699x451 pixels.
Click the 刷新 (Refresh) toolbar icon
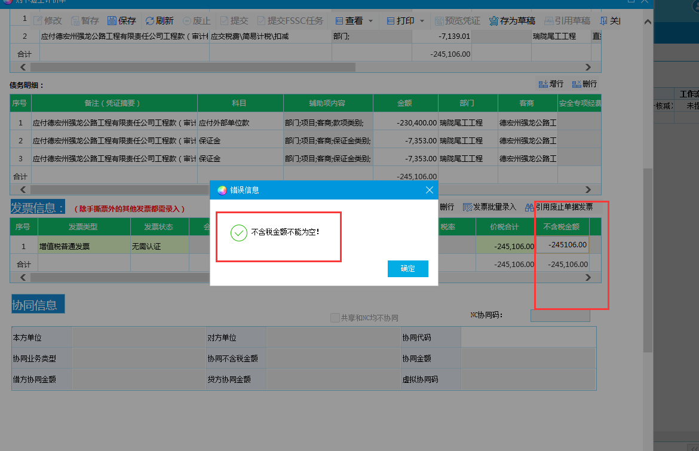[150, 21]
